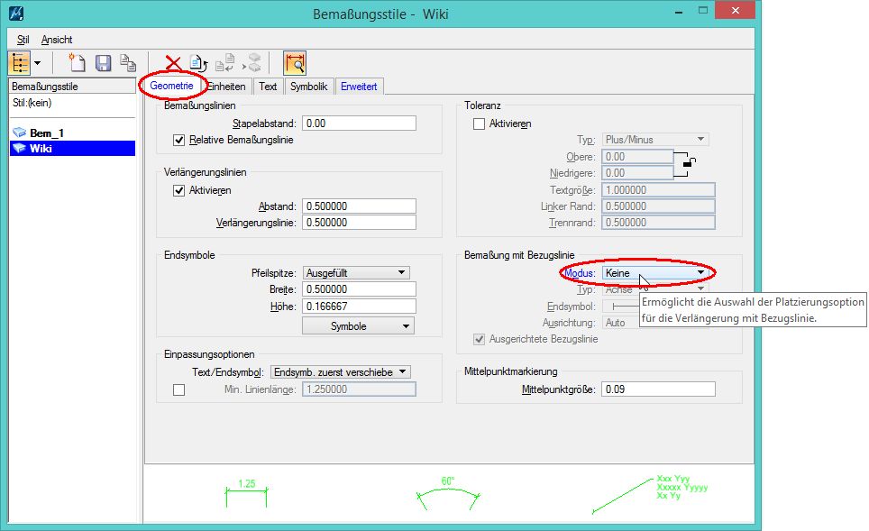
Task: Click the 60° angular dimension preview
Action: 448,493
